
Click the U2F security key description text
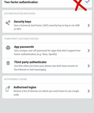click(x=47, y=27)
